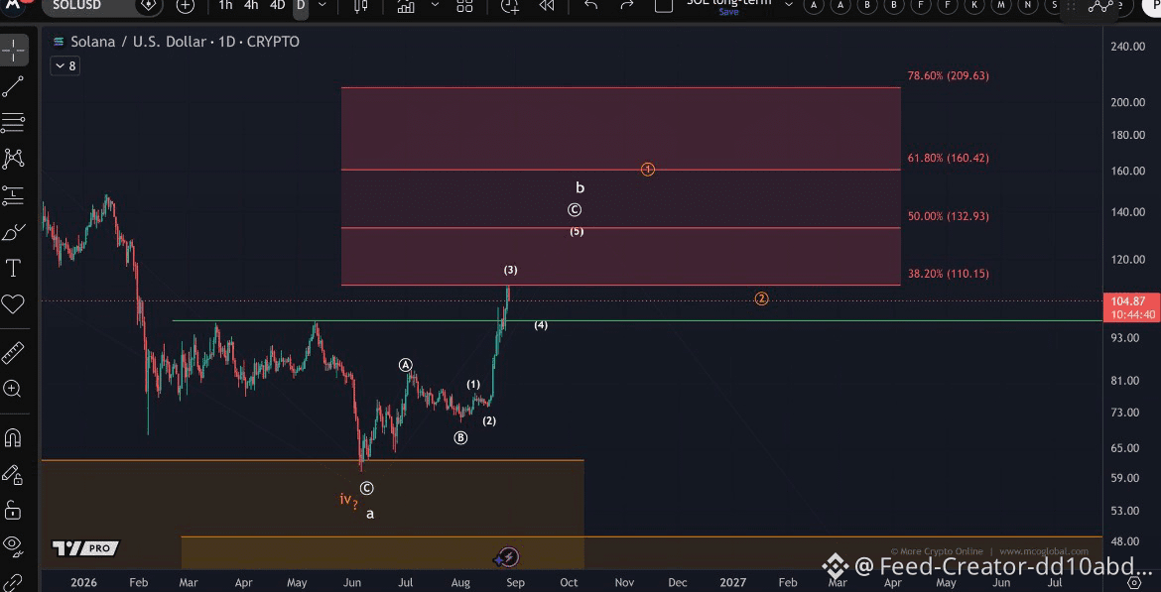Toggle lock all drawings
Screen dimensions: 1161x592
pyautogui.click(x=13, y=510)
